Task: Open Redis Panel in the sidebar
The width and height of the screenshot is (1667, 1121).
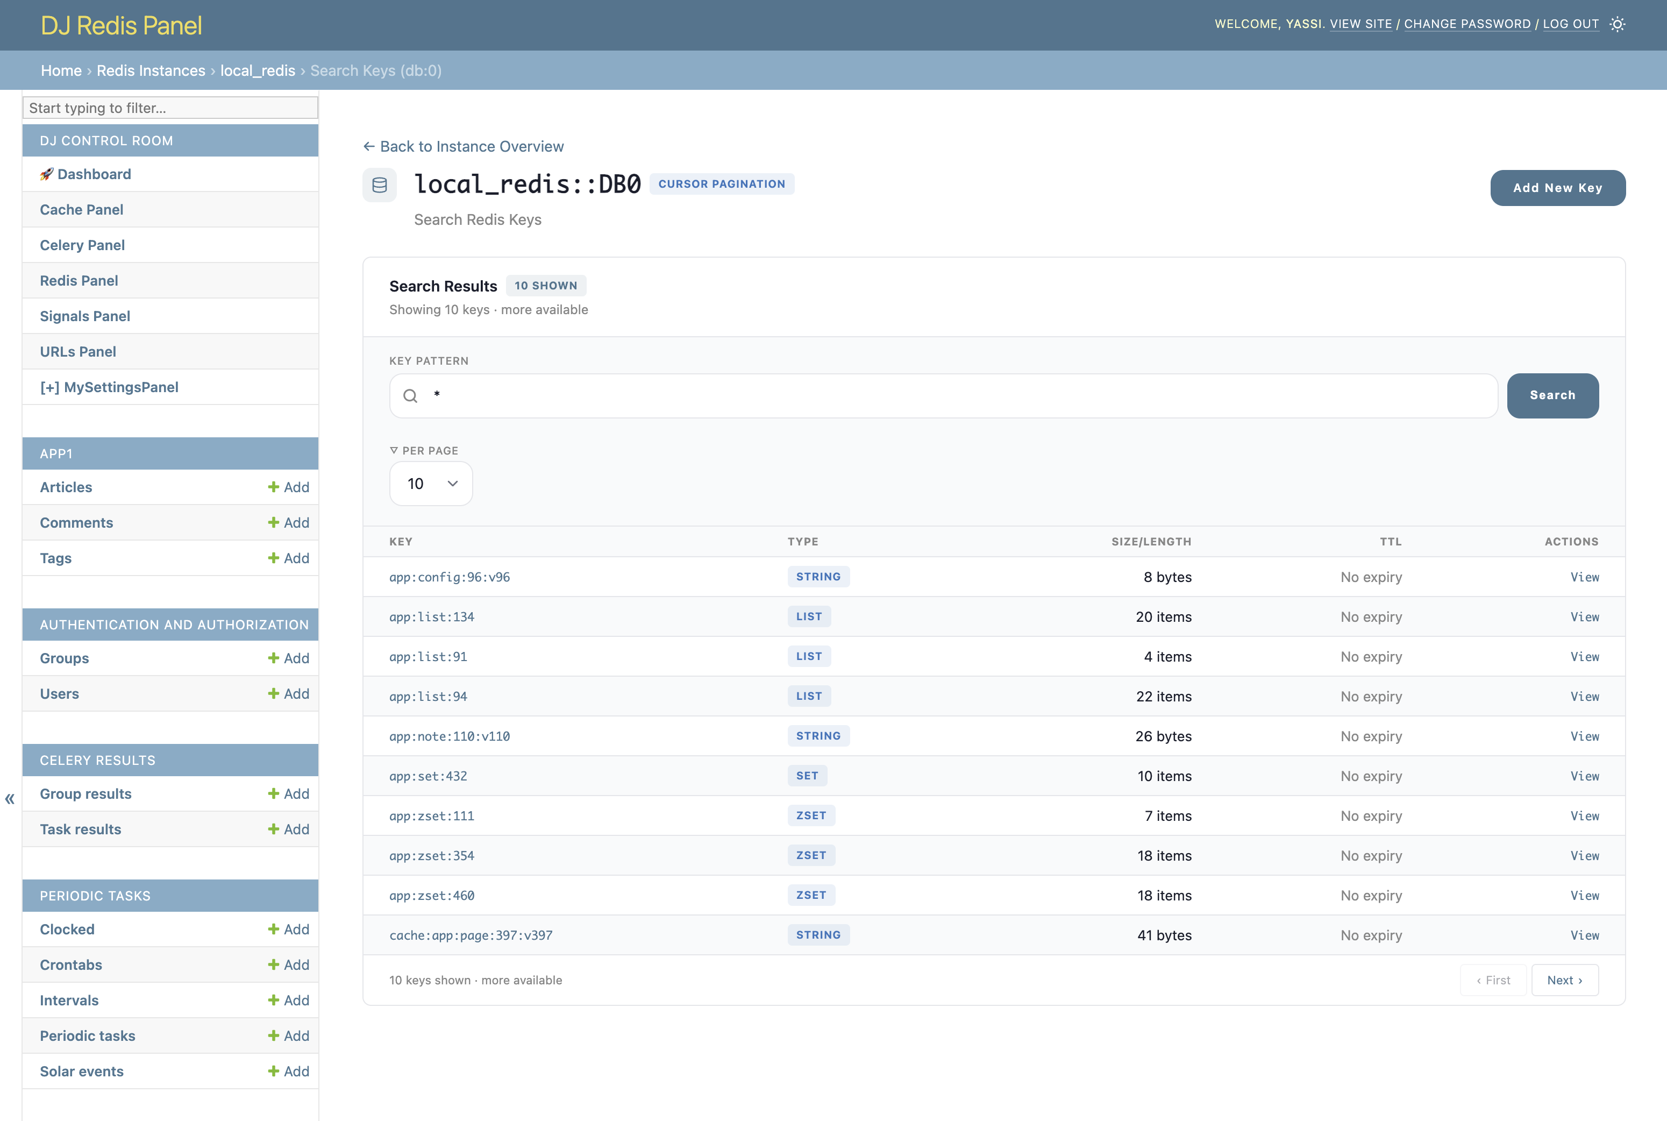Action: (79, 280)
